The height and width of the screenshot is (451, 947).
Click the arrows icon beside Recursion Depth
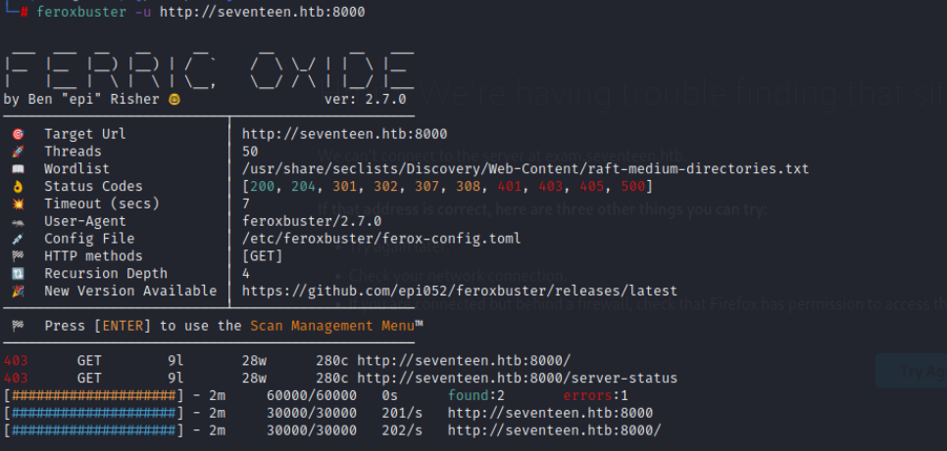pyautogui.click(x=18, y=274)
